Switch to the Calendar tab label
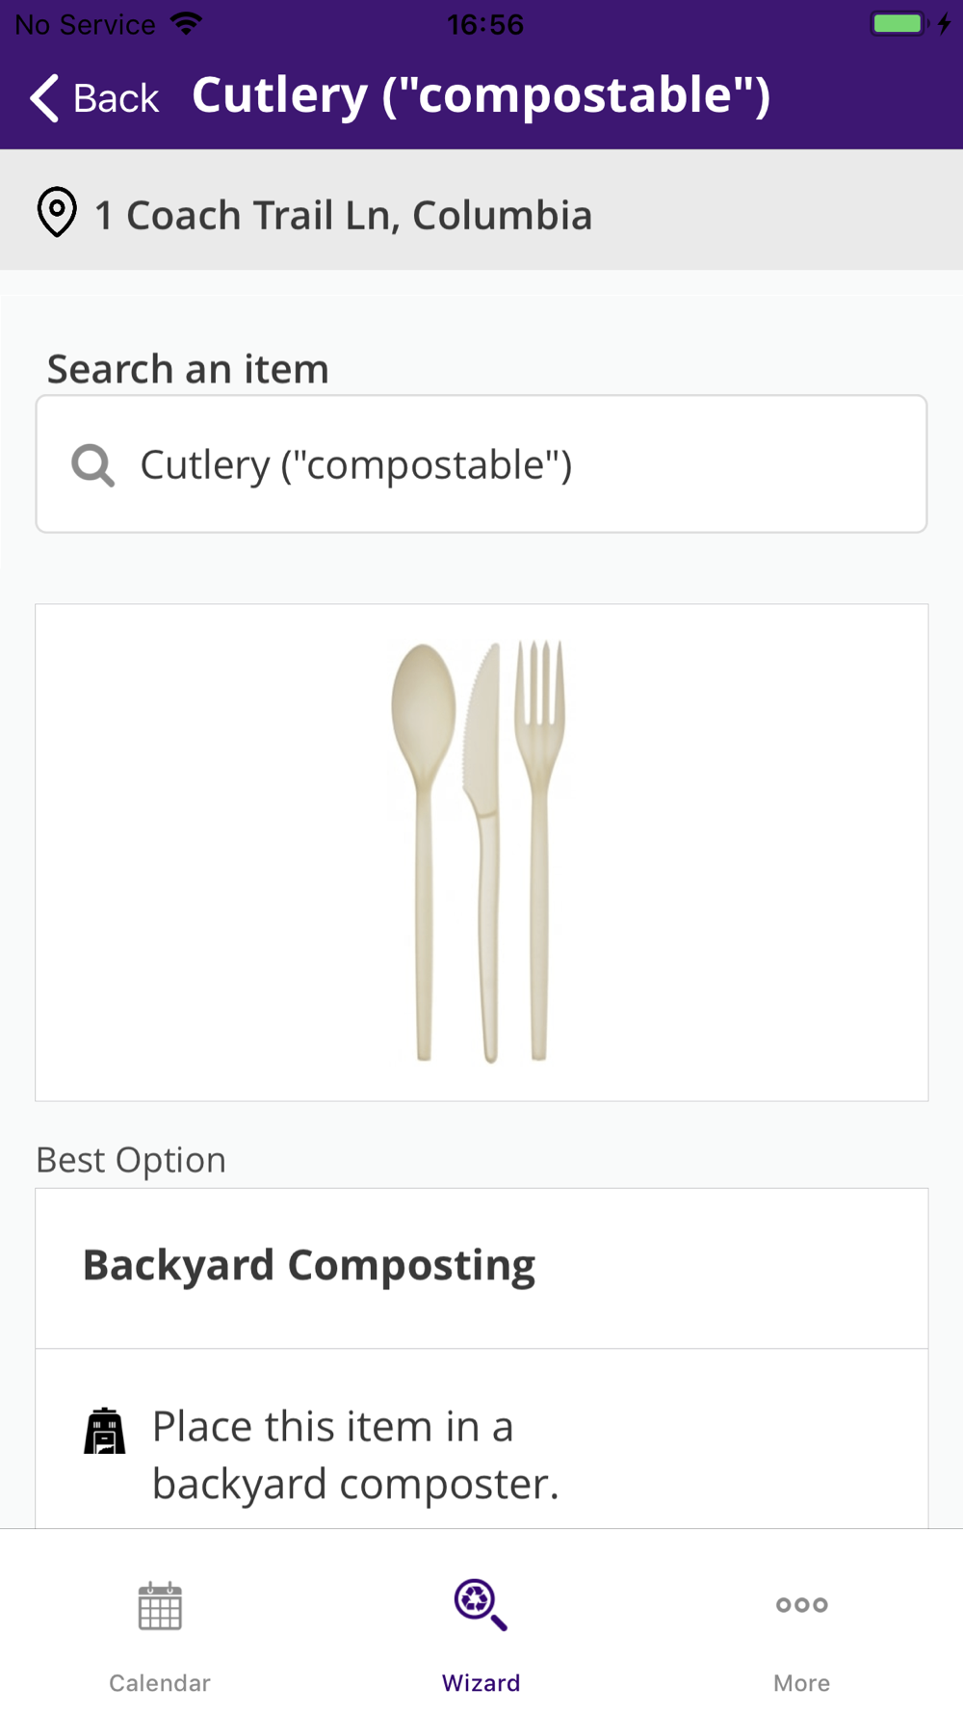The width and height of the screenshot is (963, 1713). coord(160,1683)
